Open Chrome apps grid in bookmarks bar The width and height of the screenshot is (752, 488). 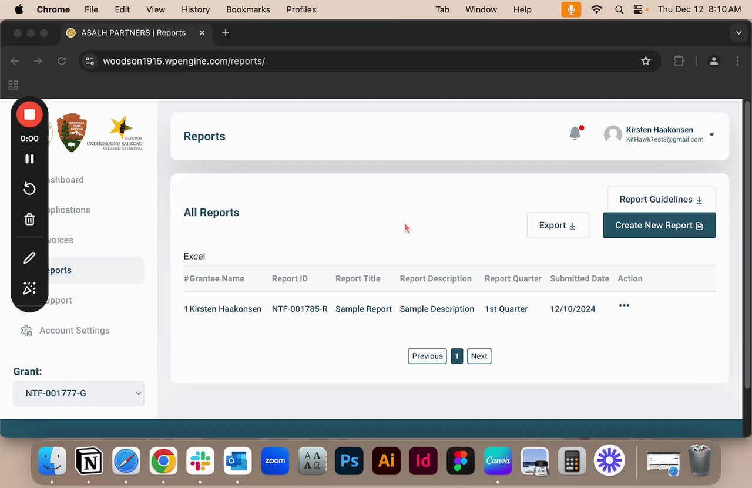click(13, 85)
